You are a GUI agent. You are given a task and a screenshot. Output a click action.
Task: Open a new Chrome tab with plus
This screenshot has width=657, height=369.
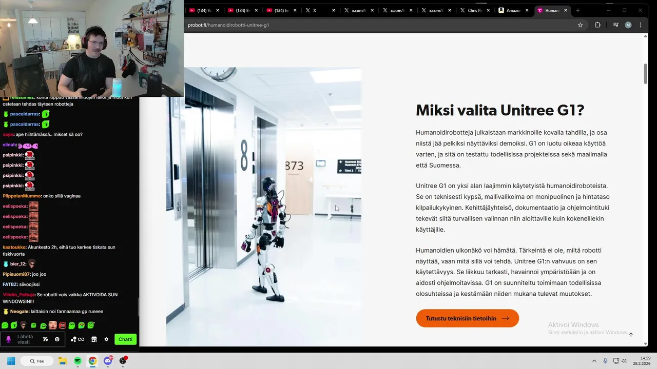coord(577,10)
